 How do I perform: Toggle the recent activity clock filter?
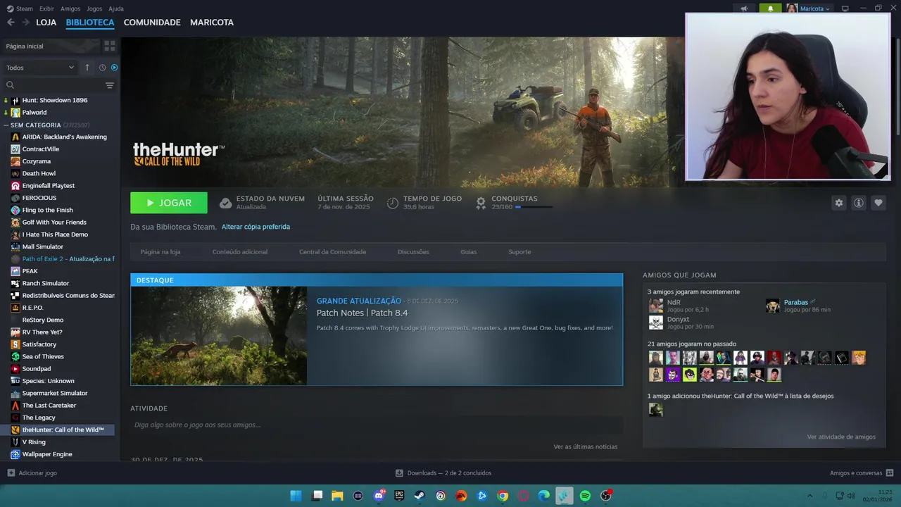102,68
